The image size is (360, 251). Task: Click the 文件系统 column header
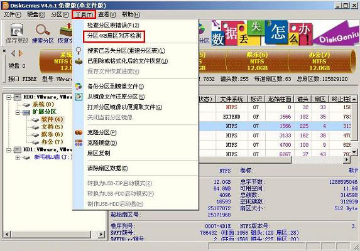[231, 99]
